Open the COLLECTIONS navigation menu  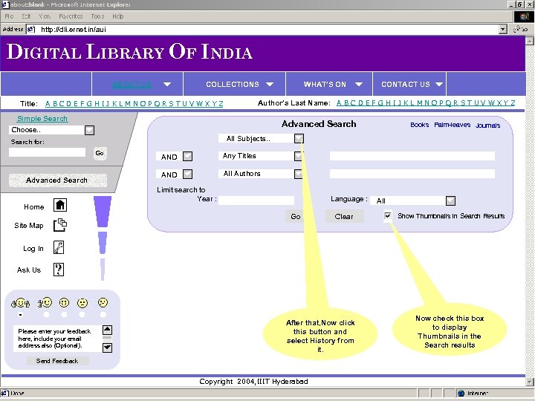233,84
